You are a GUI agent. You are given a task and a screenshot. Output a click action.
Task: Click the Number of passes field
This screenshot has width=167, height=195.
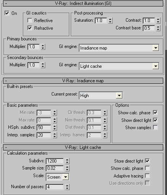pyautogui.click(x=55, y=187)
